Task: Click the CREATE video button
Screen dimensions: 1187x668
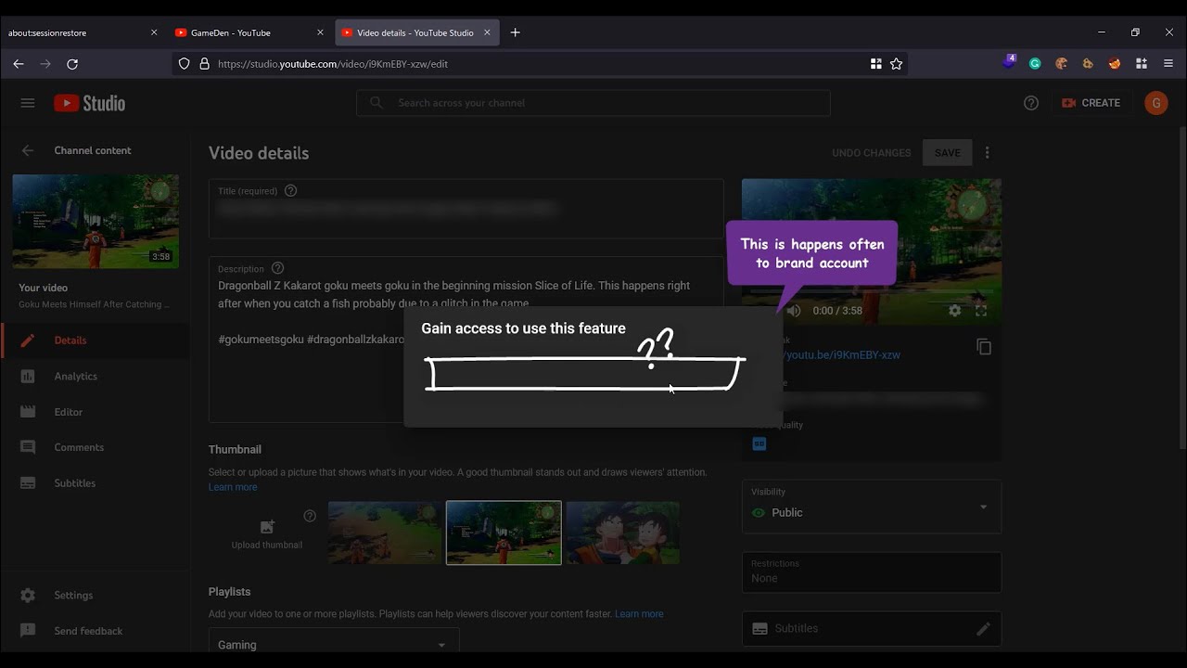Action: 1091,103
